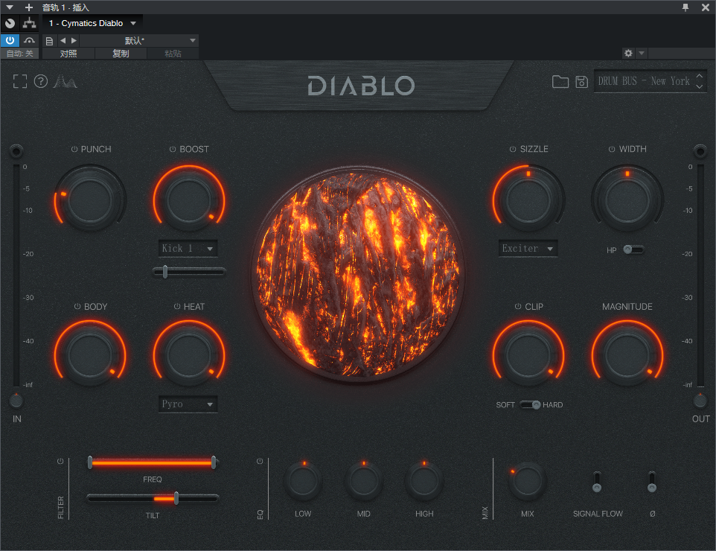Screen dimensions: 716x551
Task: Click the BODY knob
Action: click(90, 356)
